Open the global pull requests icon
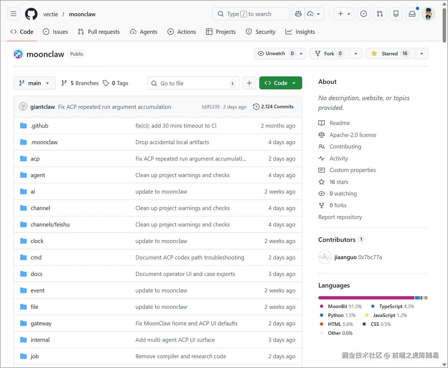Image resolution: width=448 pixels, height=368 pixels. click(x=380, y=14)
